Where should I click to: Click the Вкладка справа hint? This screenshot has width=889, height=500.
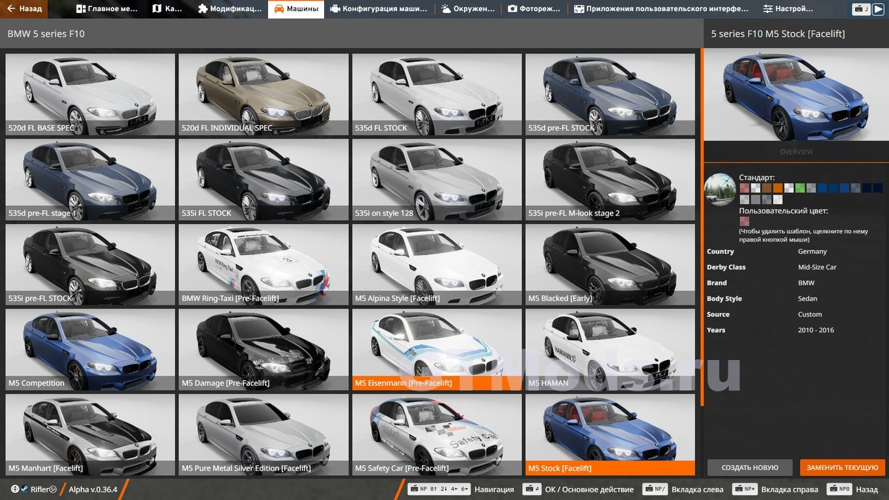[775, 489]
